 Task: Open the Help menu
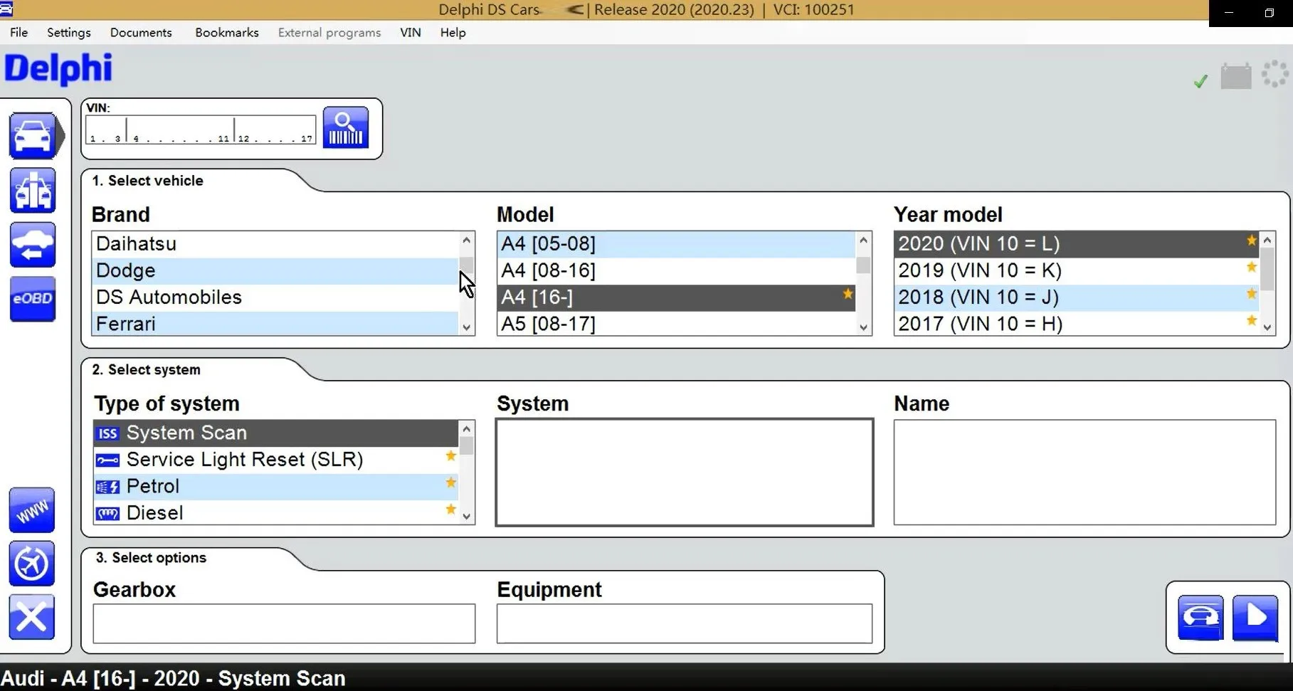tap(453, 33)
